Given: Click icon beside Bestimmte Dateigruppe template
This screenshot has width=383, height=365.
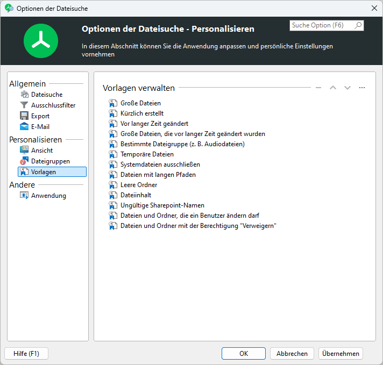Looking at the screenshot, I should pyautogui.click(x=113, y=144).
